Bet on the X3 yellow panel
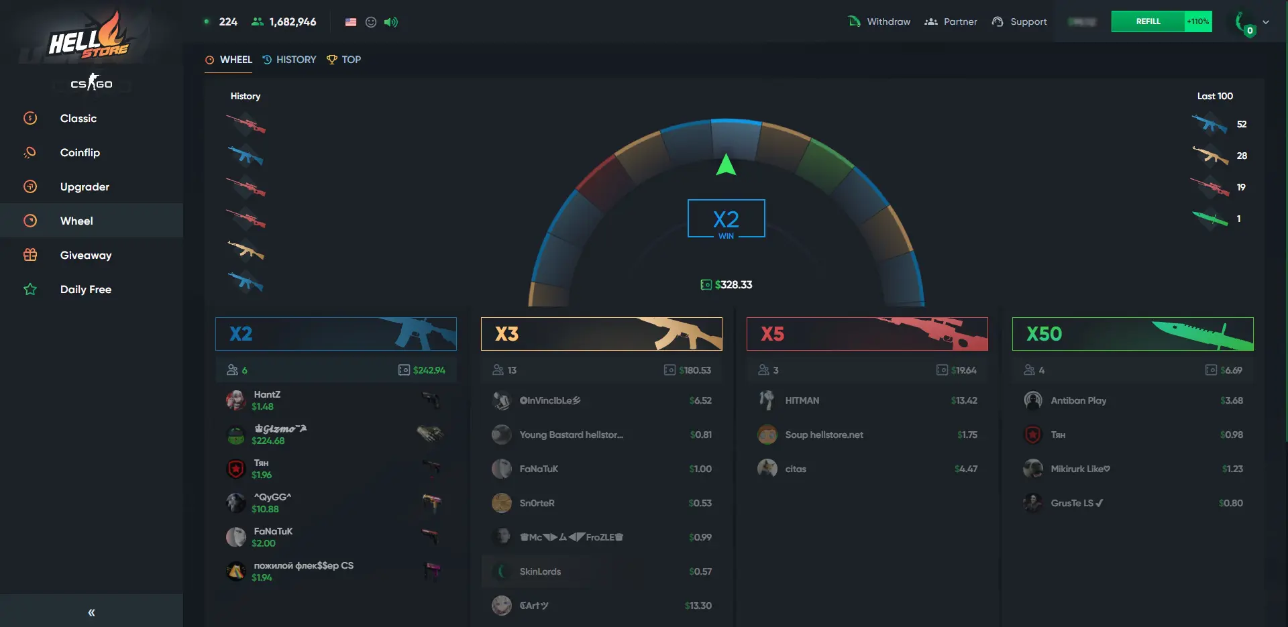Image resolution: width=1288 pixels, height=627 pixels. 602,334
